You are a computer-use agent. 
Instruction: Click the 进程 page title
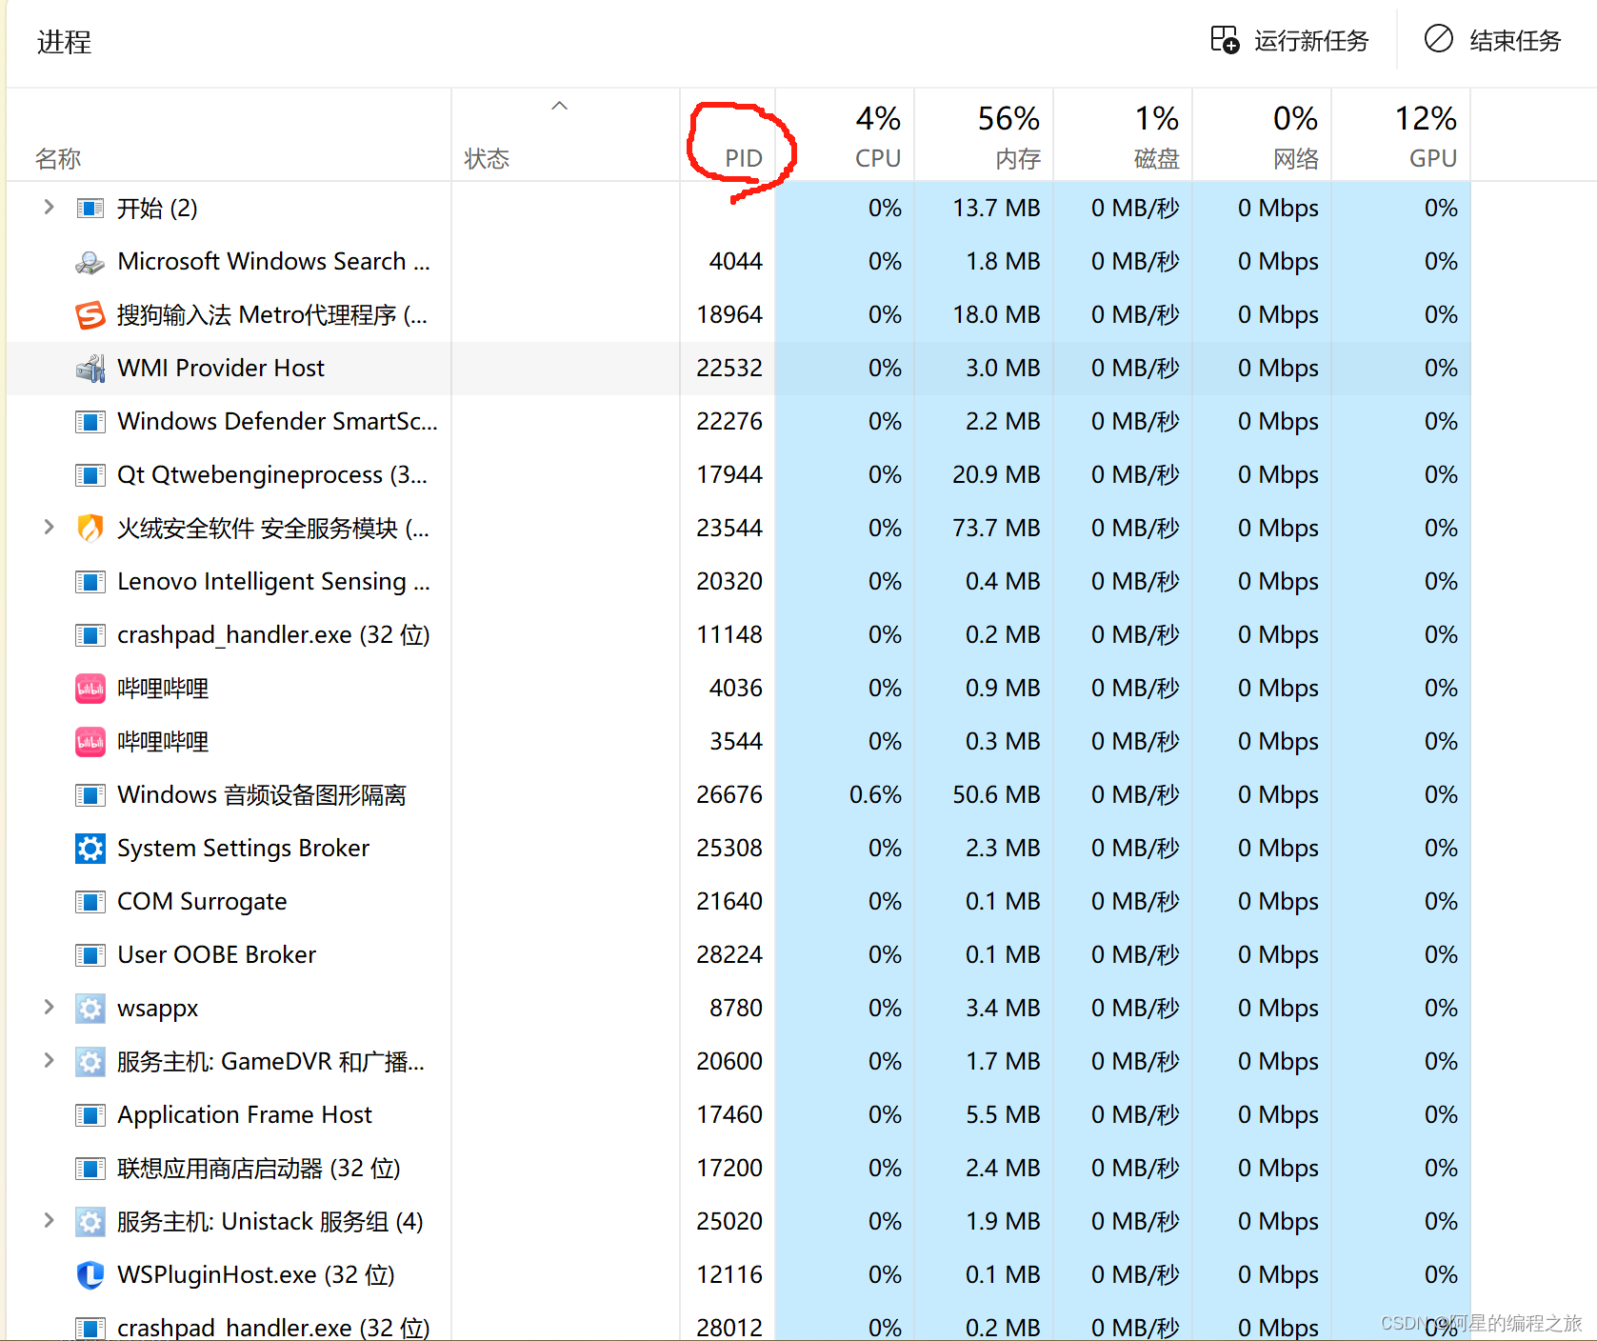[x=64, y=42]
